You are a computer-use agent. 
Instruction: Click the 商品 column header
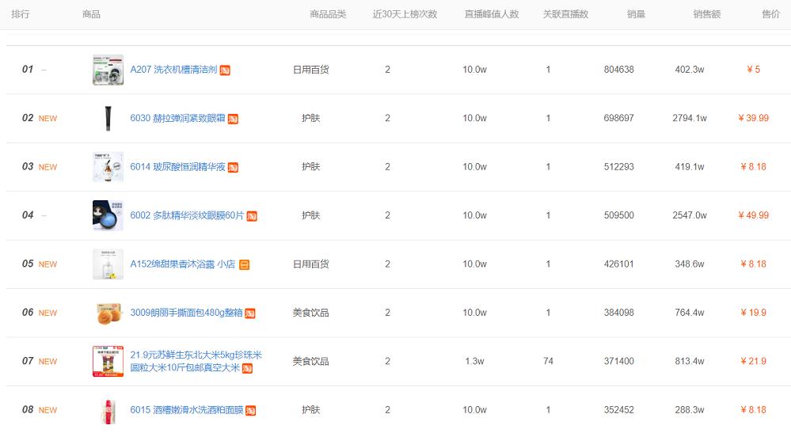(91, 14)
